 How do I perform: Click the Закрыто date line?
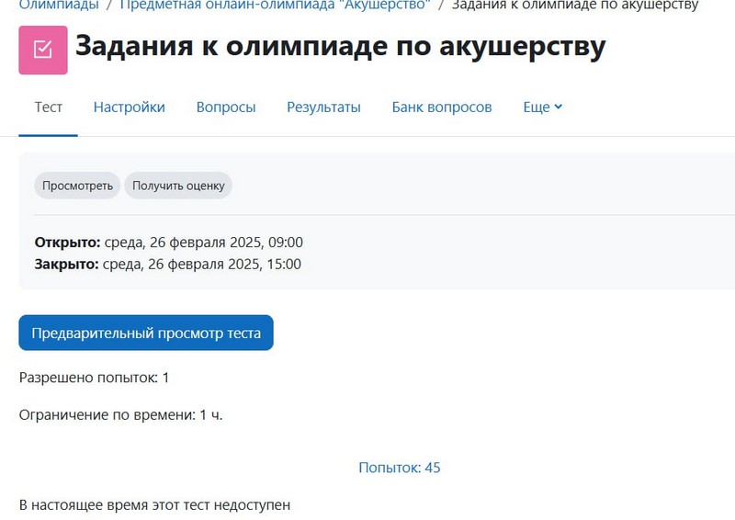pyautogui.click(x=168, y=264)
